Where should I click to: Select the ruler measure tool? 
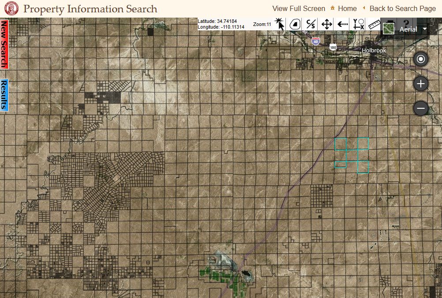(375, 24)
